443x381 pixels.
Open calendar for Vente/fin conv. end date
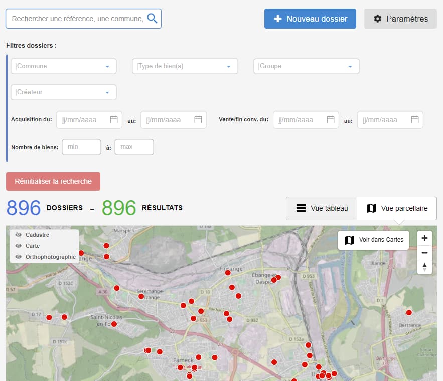415,120
